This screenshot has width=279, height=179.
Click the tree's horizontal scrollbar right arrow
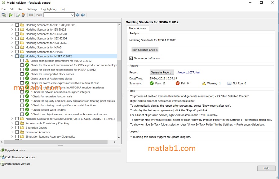pyautogui.click(x=115, y=142)
